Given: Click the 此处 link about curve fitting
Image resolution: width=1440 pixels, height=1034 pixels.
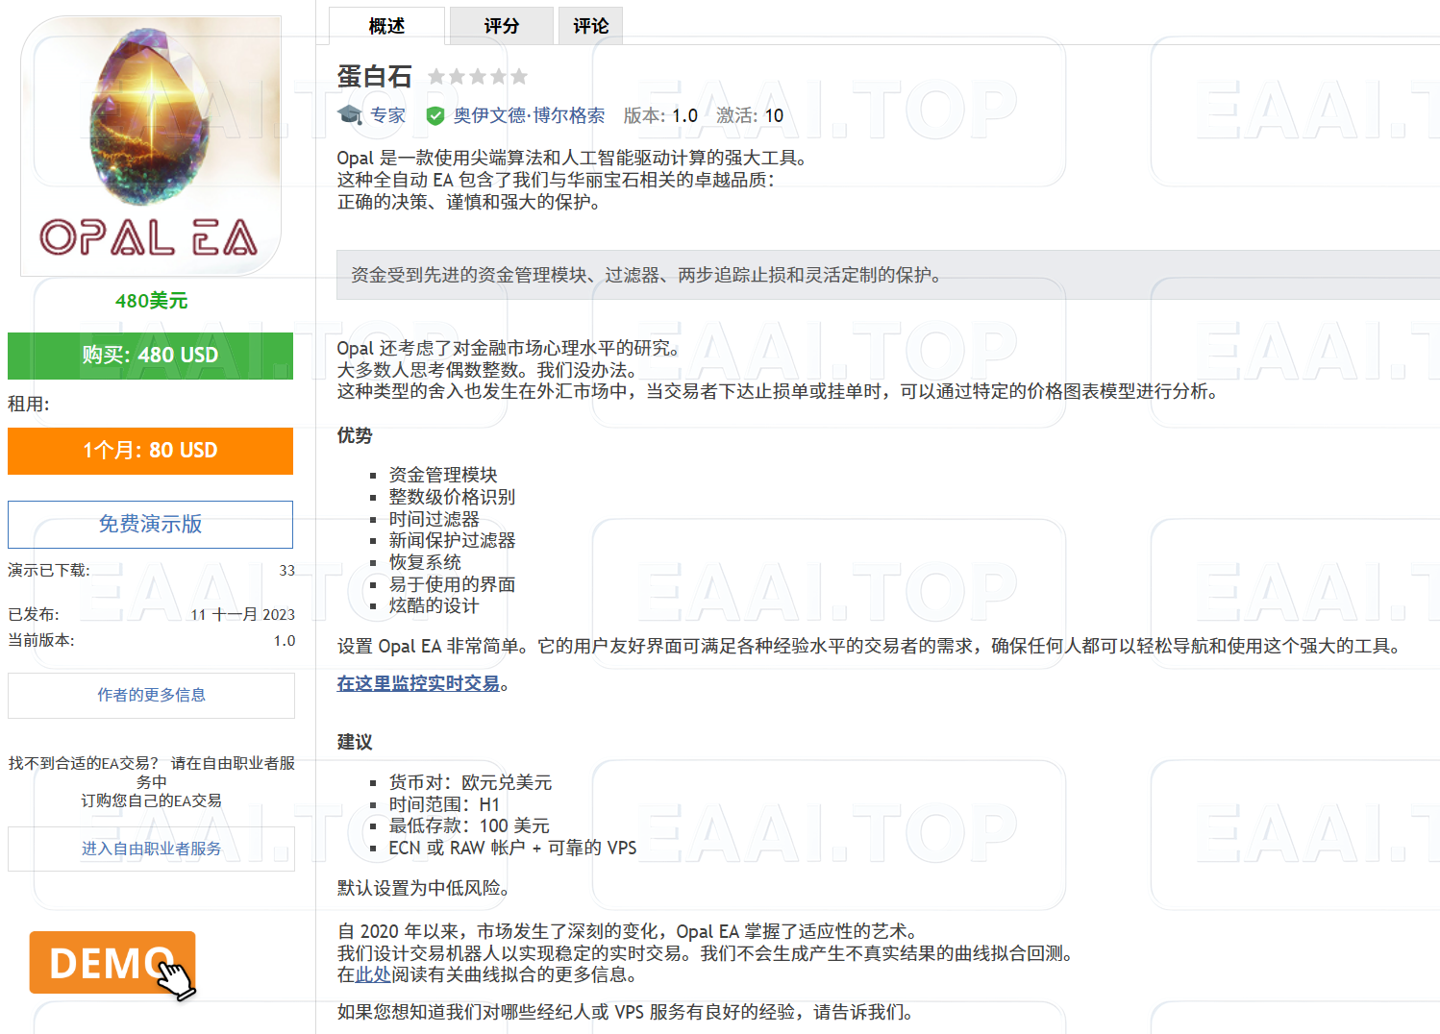Looking at the screenshot, I should click(x=372, y=975).
